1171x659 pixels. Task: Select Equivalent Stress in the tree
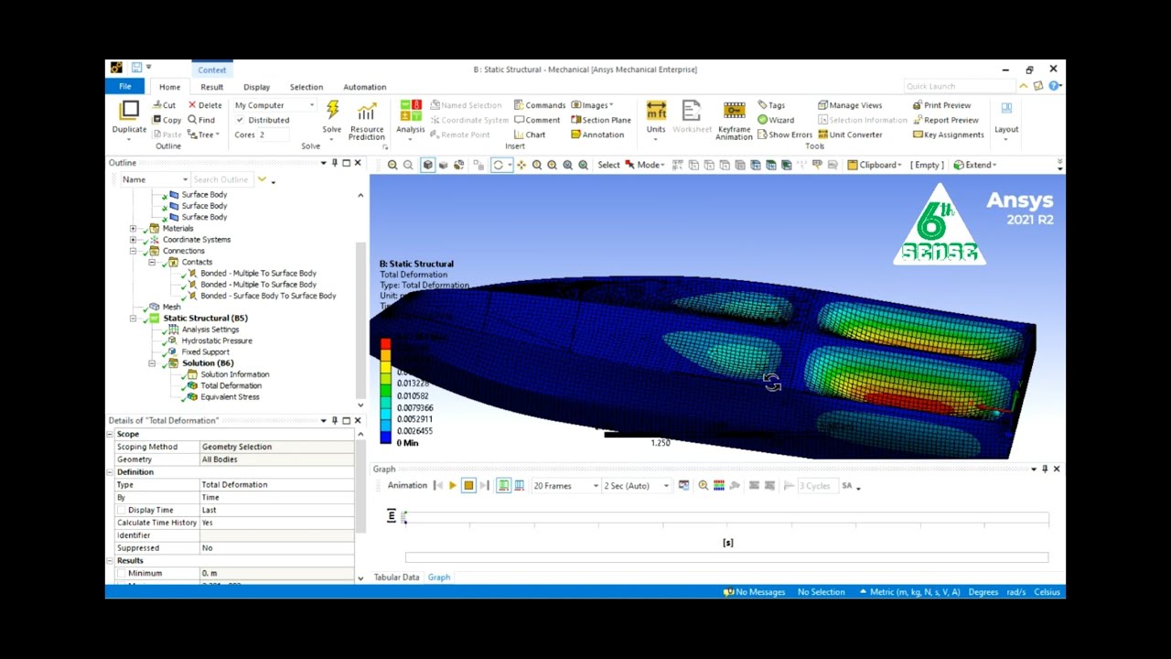230,397
